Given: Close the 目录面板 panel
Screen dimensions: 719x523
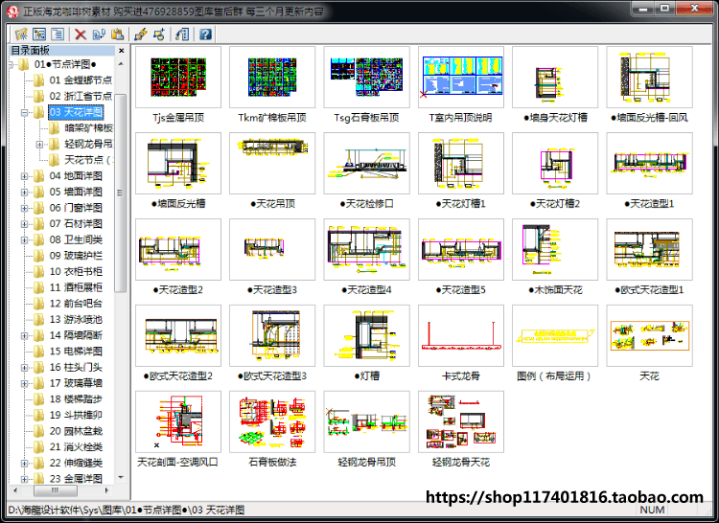Looking at the screenshot, I should [121, 51].
